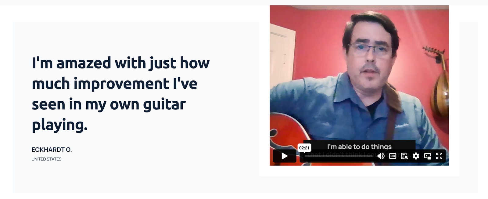Click the word "playing." in the quote
The width and height of the screenshot is (488, 199).
60,125
